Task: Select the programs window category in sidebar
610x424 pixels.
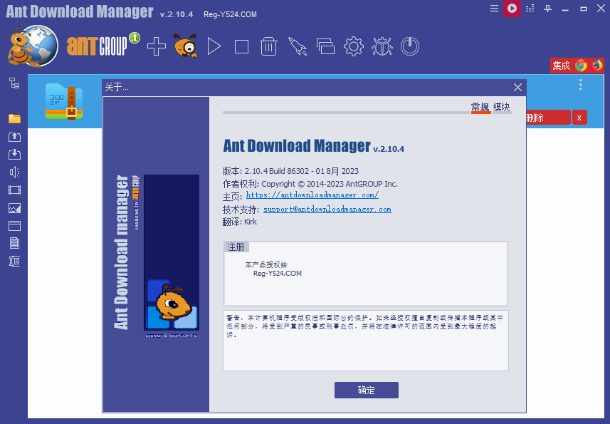Action: tap(14, 226)
